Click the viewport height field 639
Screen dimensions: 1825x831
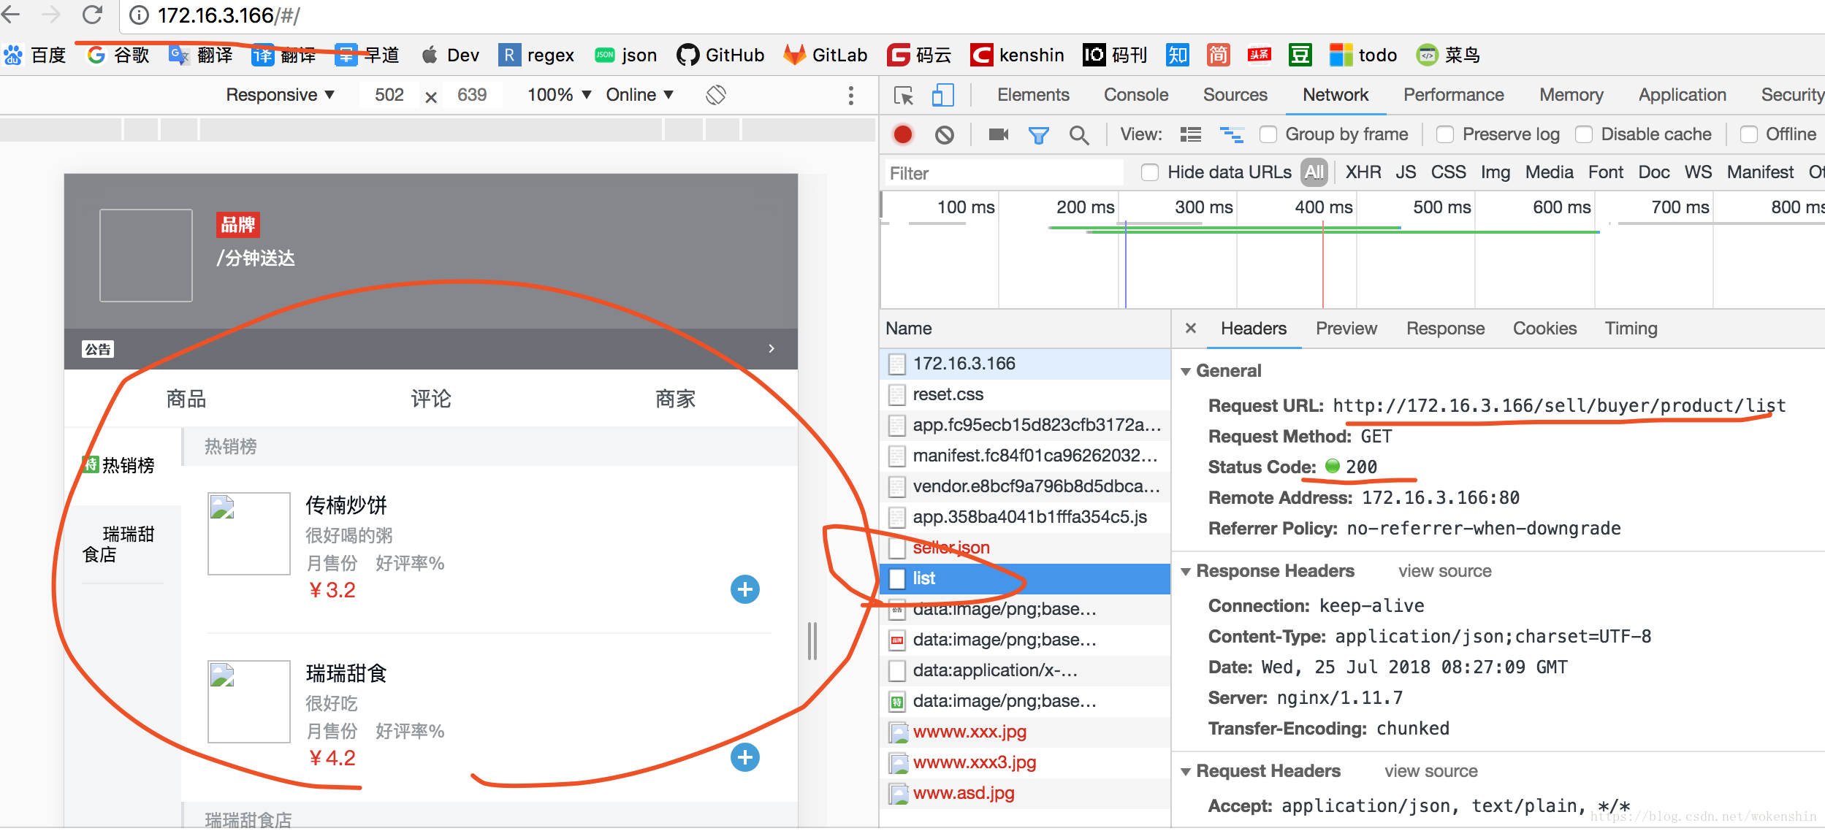click(472, 95)
